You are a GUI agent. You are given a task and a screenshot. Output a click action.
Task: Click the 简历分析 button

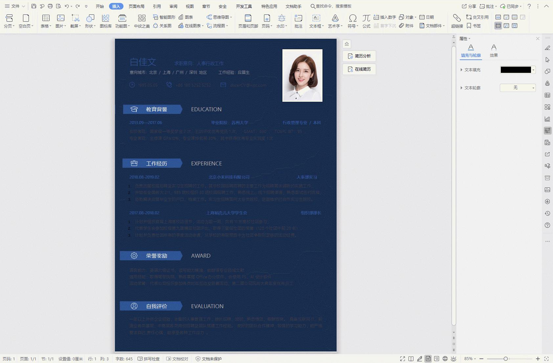[359, 56]
